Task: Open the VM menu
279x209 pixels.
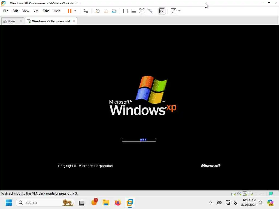Action: pyautogui.click(x=36, y=11)
